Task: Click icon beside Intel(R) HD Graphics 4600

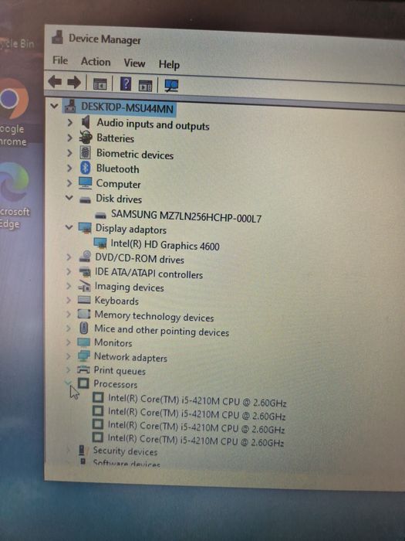Action: coord(100,243)
